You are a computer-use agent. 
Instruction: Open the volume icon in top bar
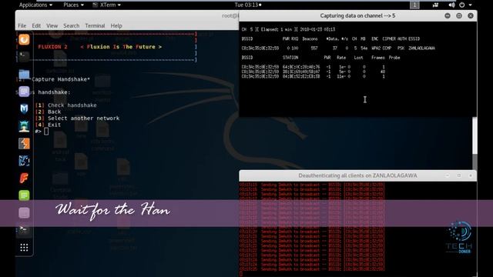coord(451,5)
